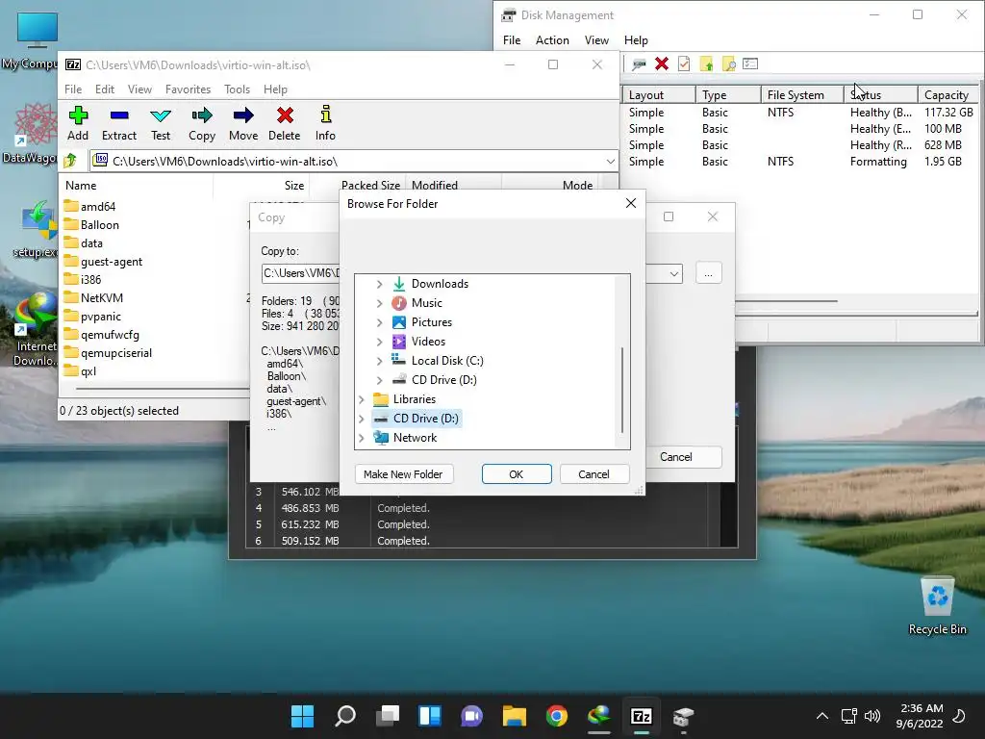Select Local Disk (C:) in tree
This screenshot has width=985, height=739.
point(447,361)
